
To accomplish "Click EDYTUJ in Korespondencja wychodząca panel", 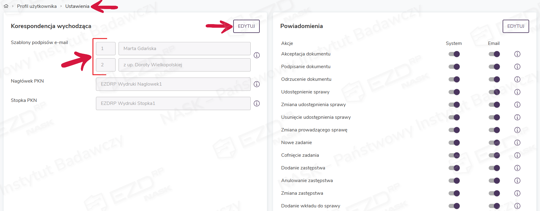I will tap(246, 26).
